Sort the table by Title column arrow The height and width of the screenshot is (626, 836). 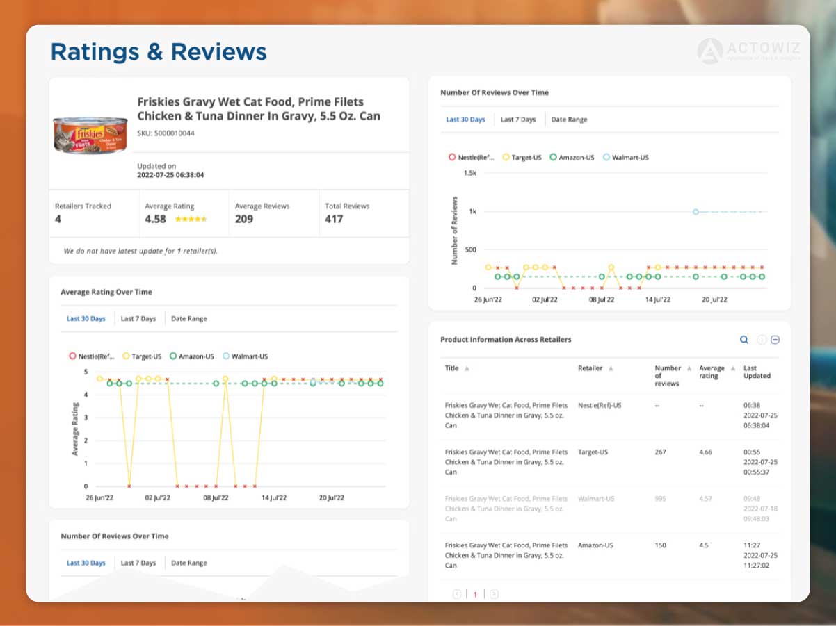[467, 368]
